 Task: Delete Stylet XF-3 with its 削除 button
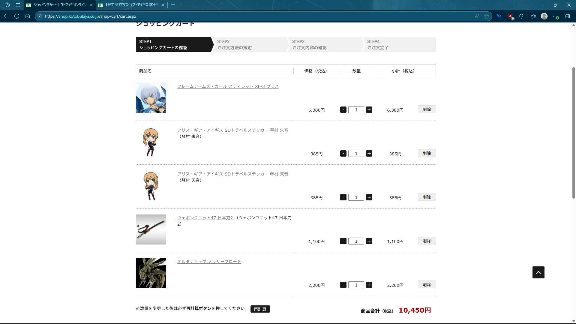427,109
